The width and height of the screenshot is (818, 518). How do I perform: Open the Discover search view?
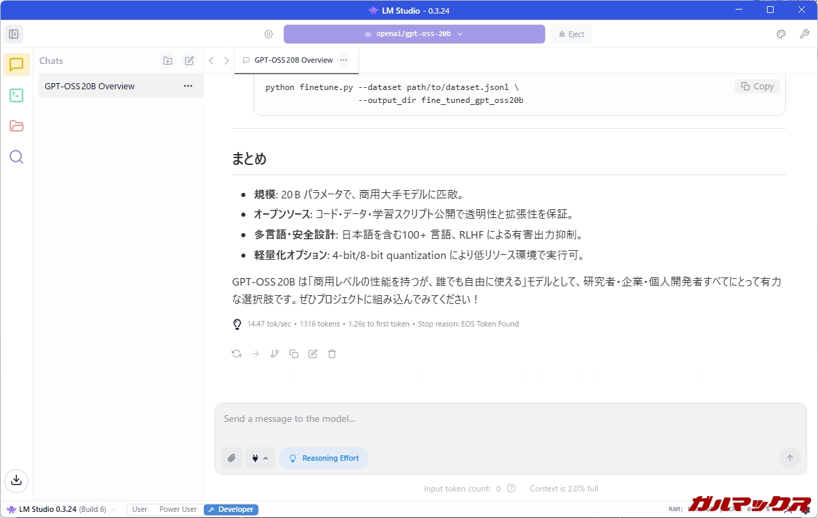16,157
